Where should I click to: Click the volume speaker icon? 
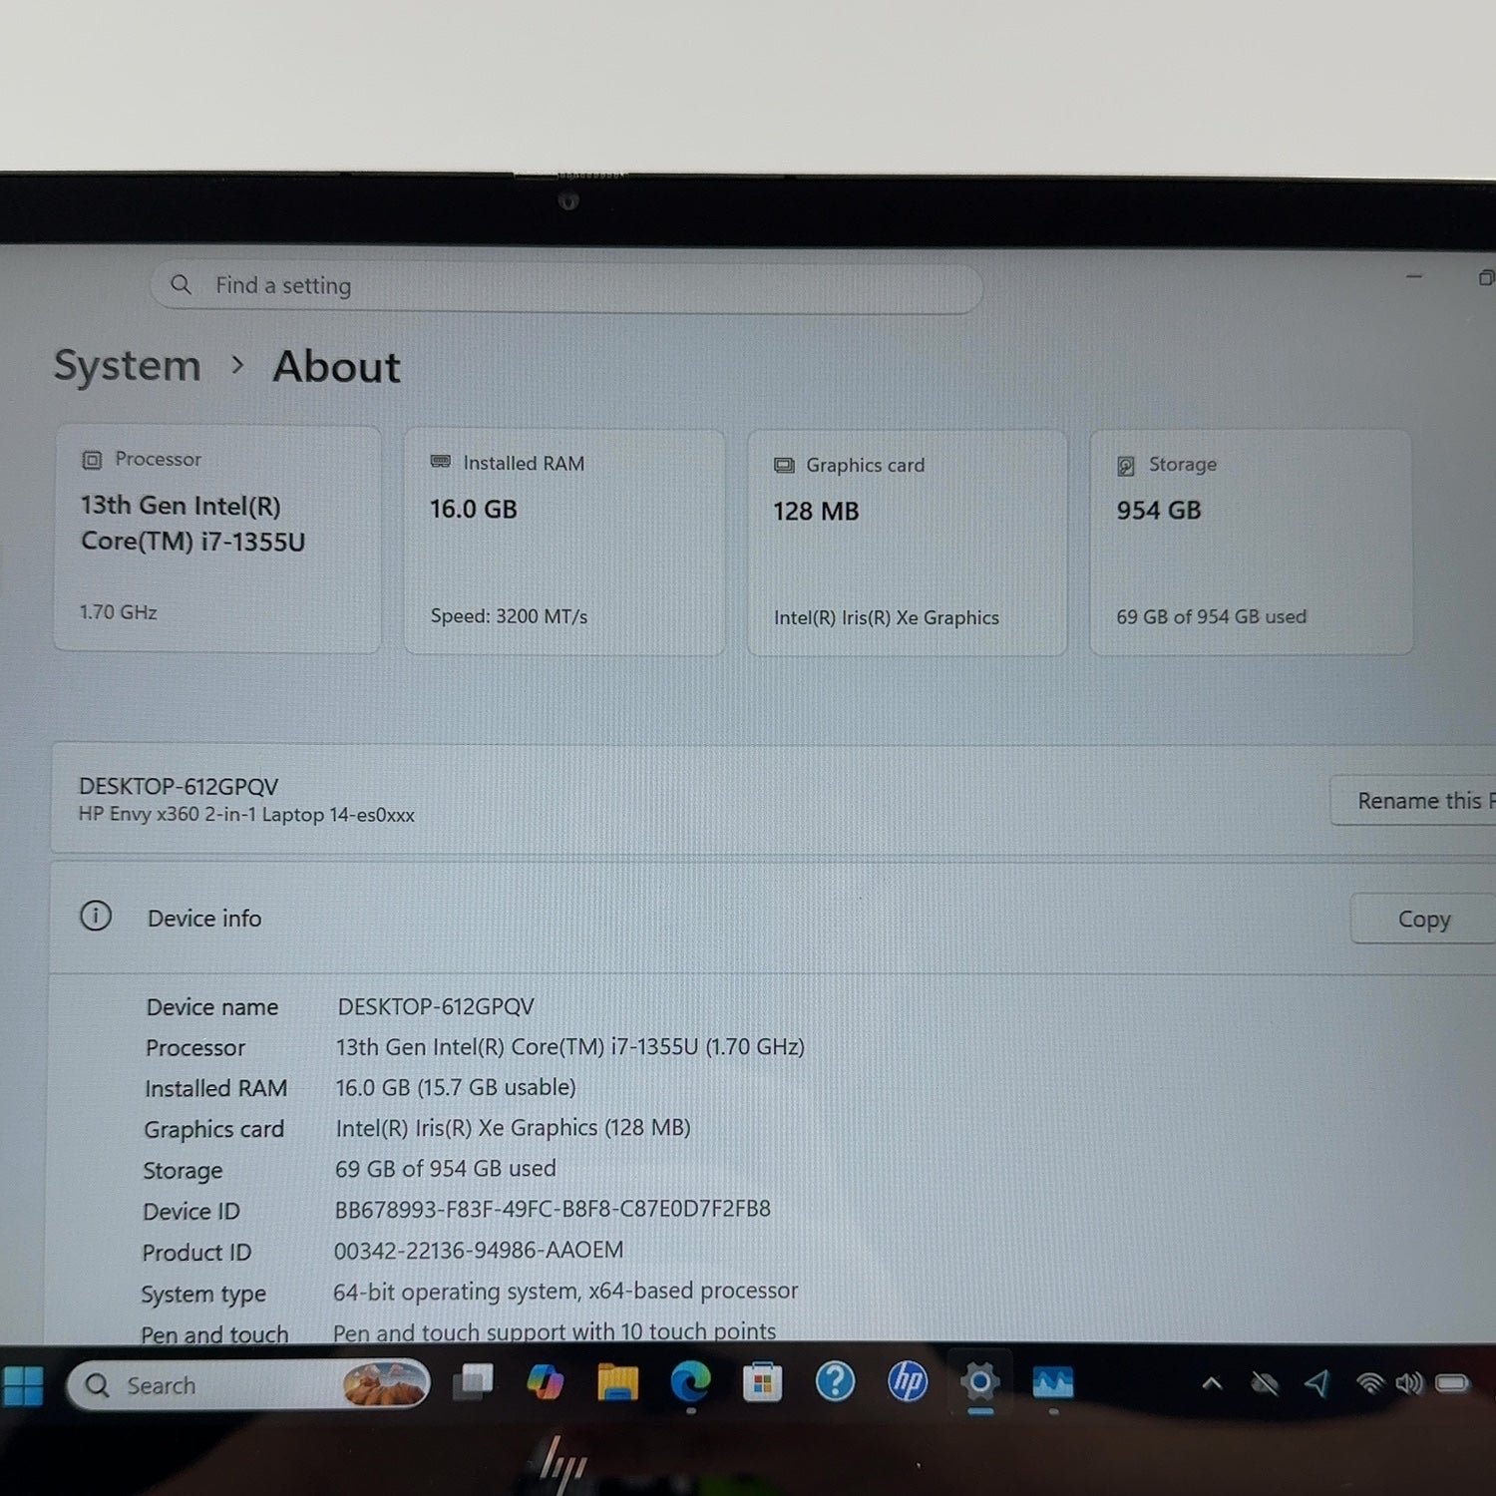(x=1409, y=1382)
